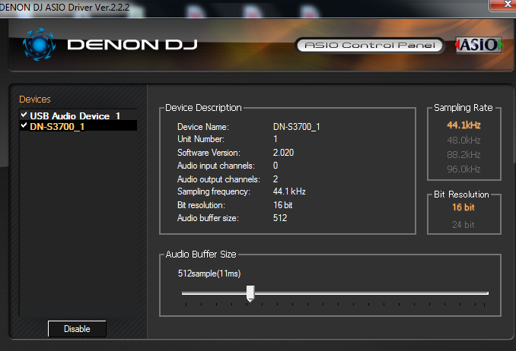Select 16 bit resolution
Viewport: 516px width, 351px height.
(463, 207)
